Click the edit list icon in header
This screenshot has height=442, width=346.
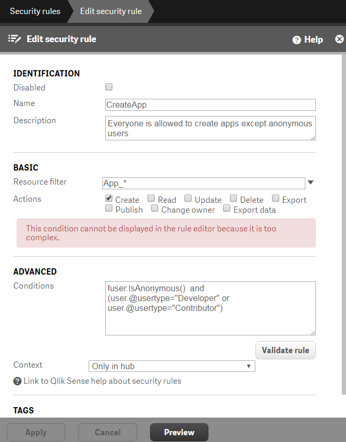15,39
